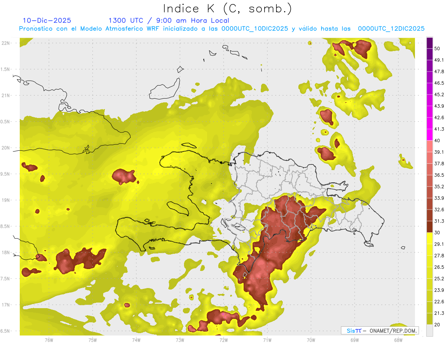
Task: Click the "18N" latitude label
Action: [6, 252]
